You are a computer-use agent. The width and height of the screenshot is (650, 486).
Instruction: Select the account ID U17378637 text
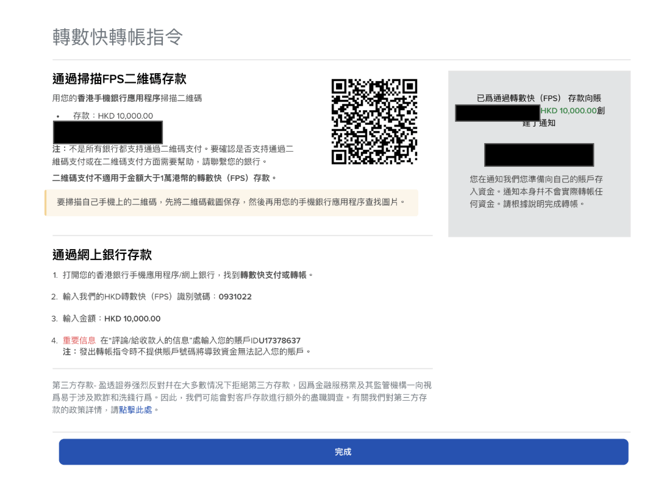pos(280,340)
